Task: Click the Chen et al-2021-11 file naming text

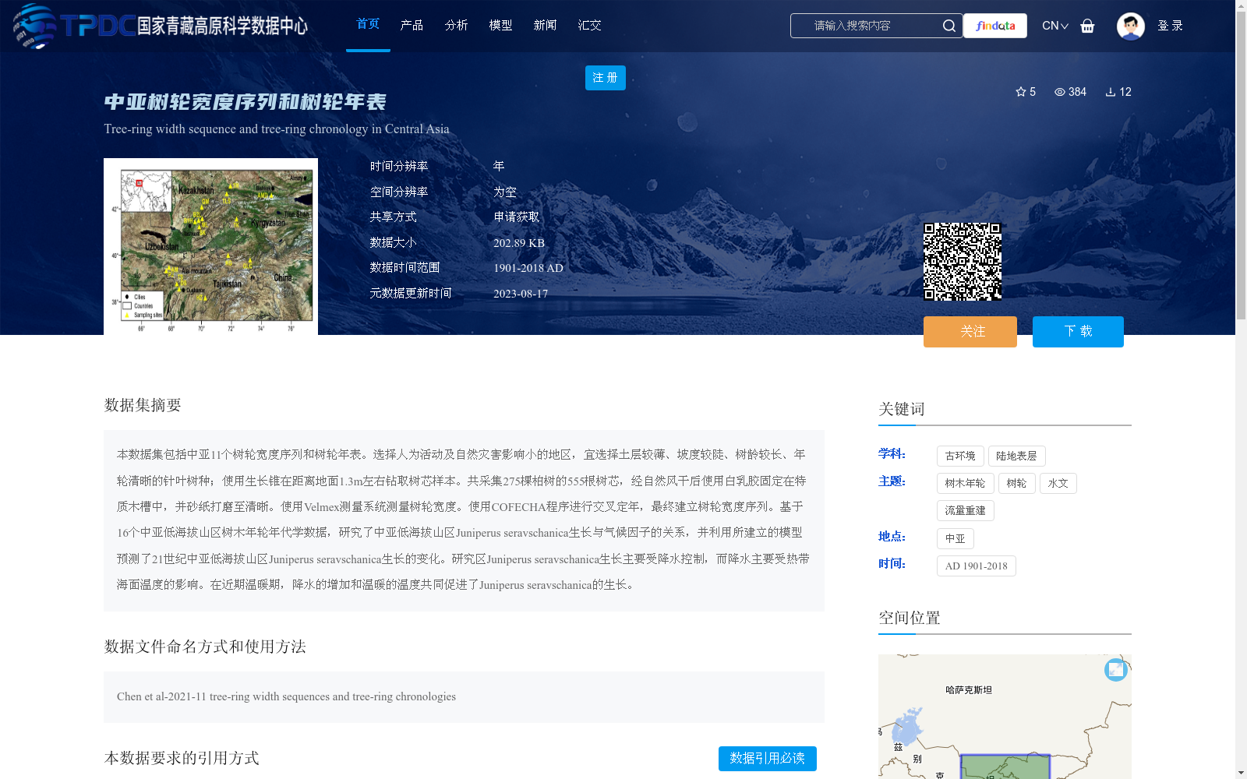Action: [x=286, y=697]
